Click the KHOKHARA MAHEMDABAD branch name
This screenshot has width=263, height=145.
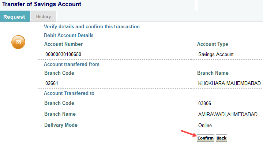coord(229,83)
